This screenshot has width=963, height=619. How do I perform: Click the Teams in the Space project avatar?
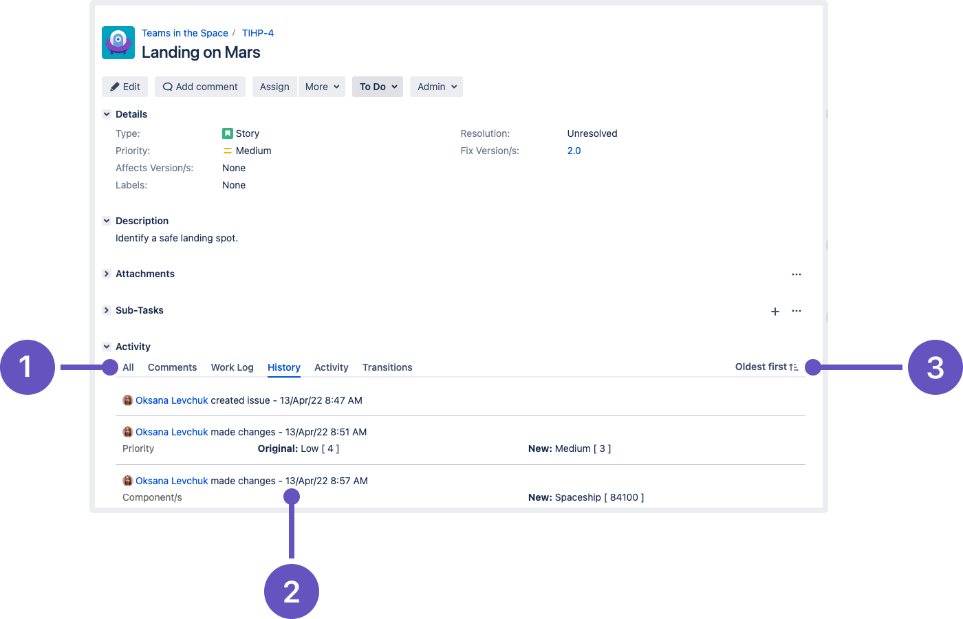coord(118,43)
